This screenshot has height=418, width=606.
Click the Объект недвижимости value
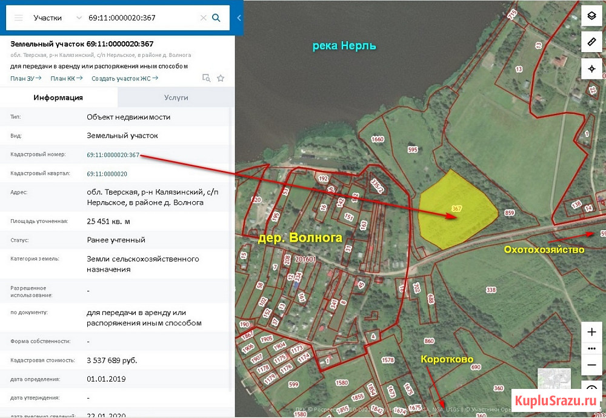pyautogui.click(x=128, y=117)
